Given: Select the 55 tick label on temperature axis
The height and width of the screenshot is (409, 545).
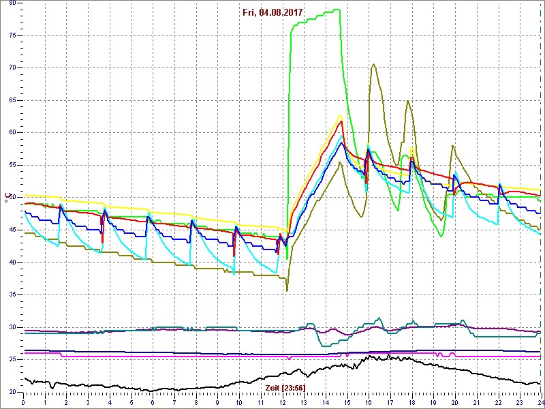Looking at the screenshot, I should [12, 165].
